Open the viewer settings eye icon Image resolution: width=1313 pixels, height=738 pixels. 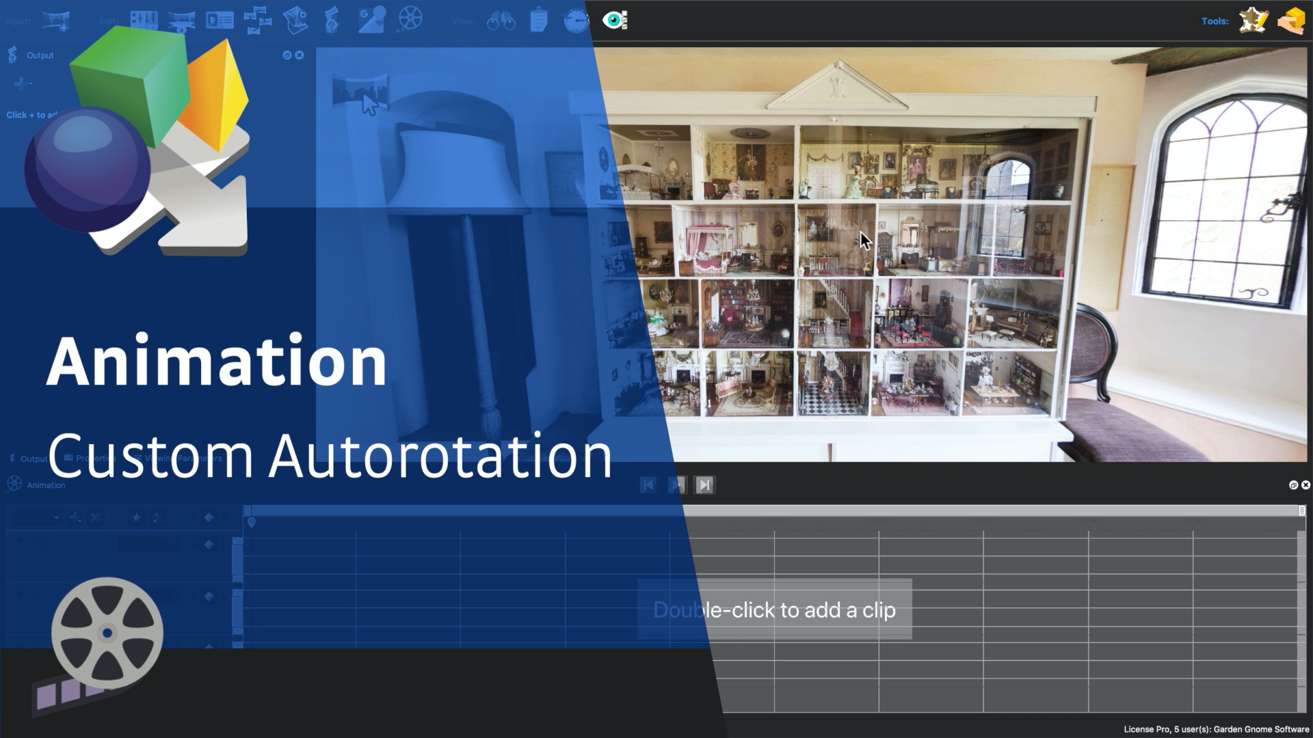(x=615, y=20)
